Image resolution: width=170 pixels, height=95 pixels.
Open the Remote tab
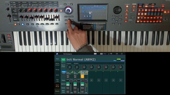click(x=57, y=91)
